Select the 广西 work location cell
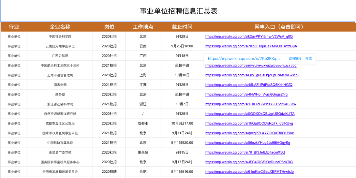The height and width of the screenshot is (178, 356). tap(143, 56)
